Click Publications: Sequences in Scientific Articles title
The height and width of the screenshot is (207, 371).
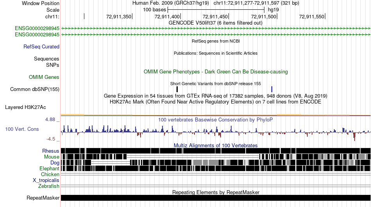click(x=216, y=53)
